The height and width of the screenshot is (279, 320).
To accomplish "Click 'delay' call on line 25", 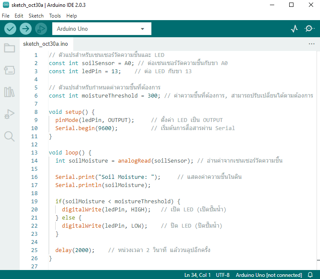I will coord(63,250).
